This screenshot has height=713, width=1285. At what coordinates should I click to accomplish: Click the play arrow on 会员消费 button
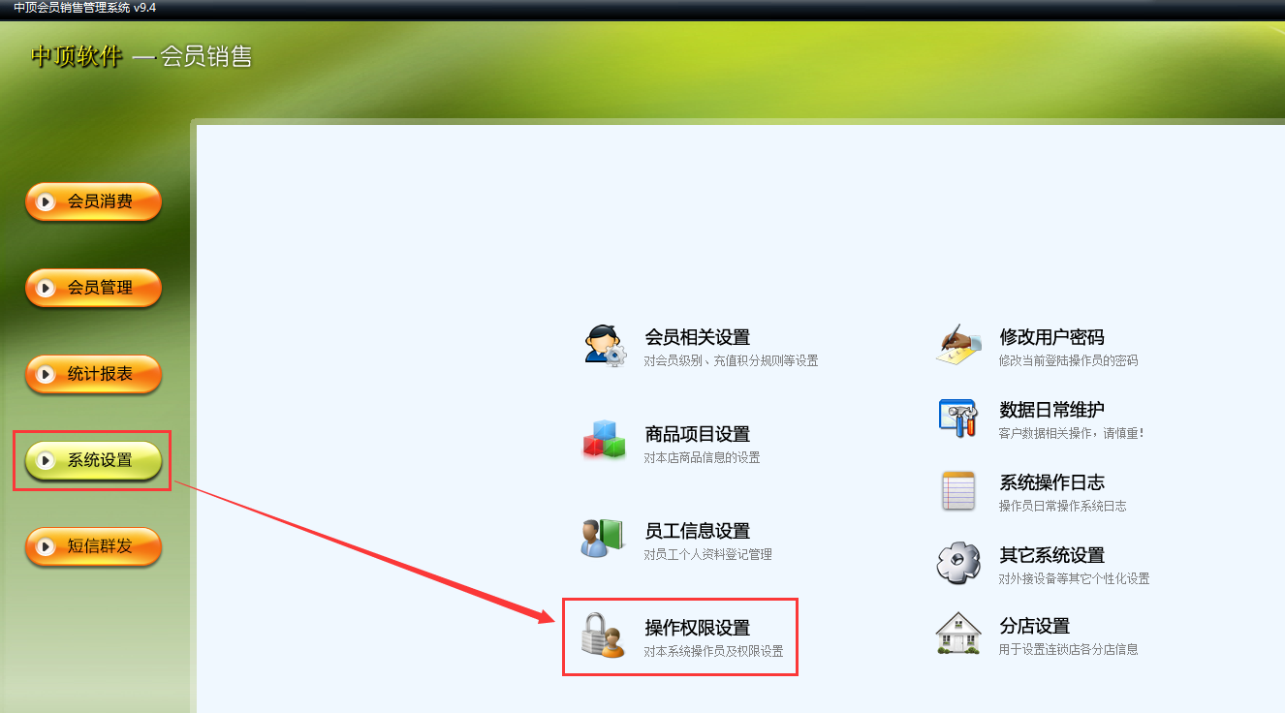click(45, 202)
